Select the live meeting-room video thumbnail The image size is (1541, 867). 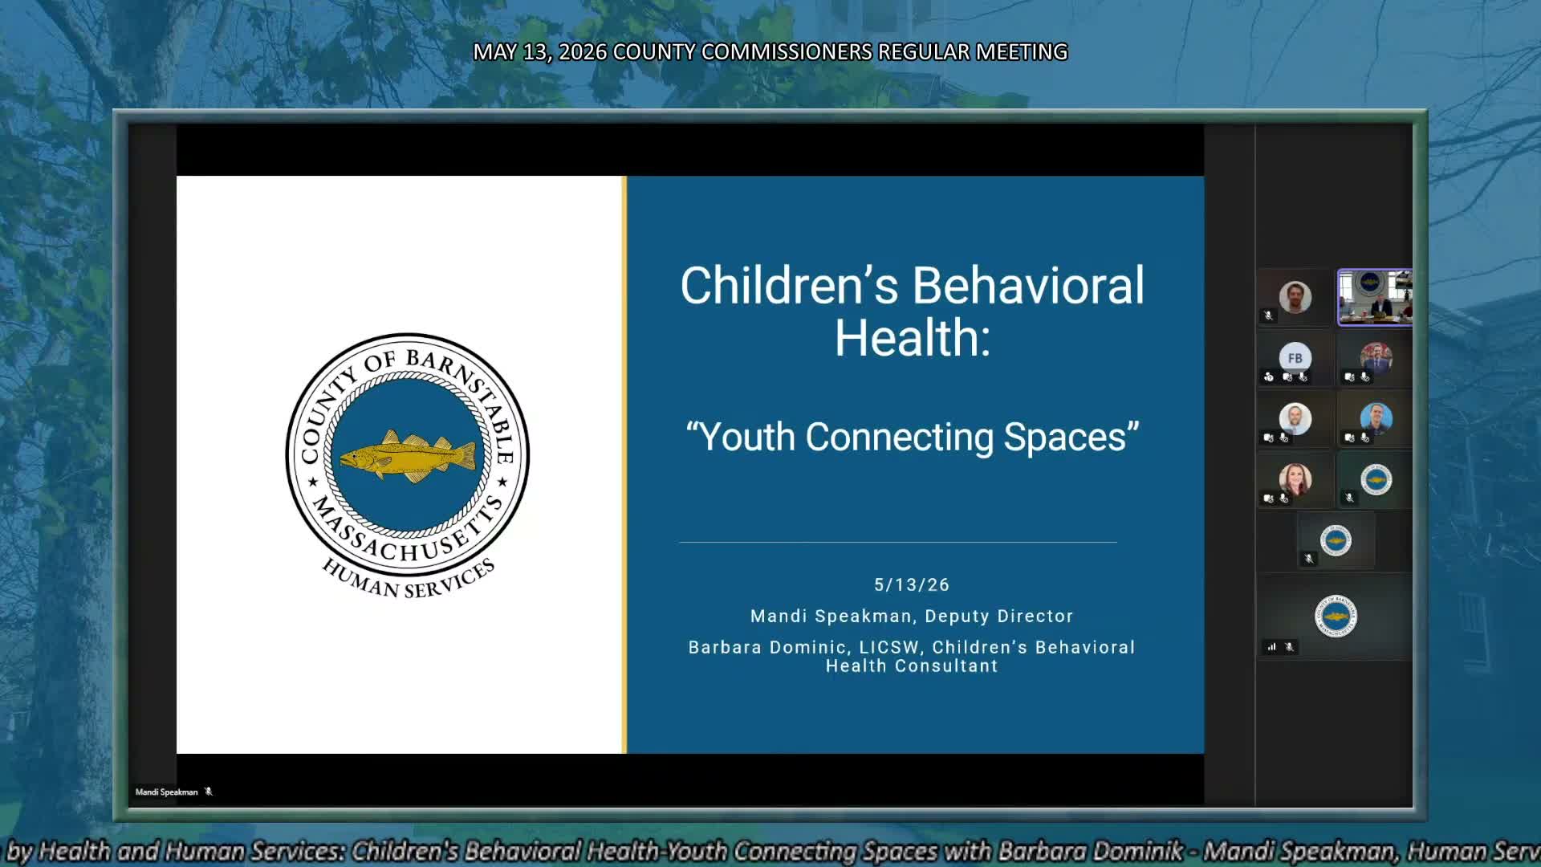[1375, 298]
